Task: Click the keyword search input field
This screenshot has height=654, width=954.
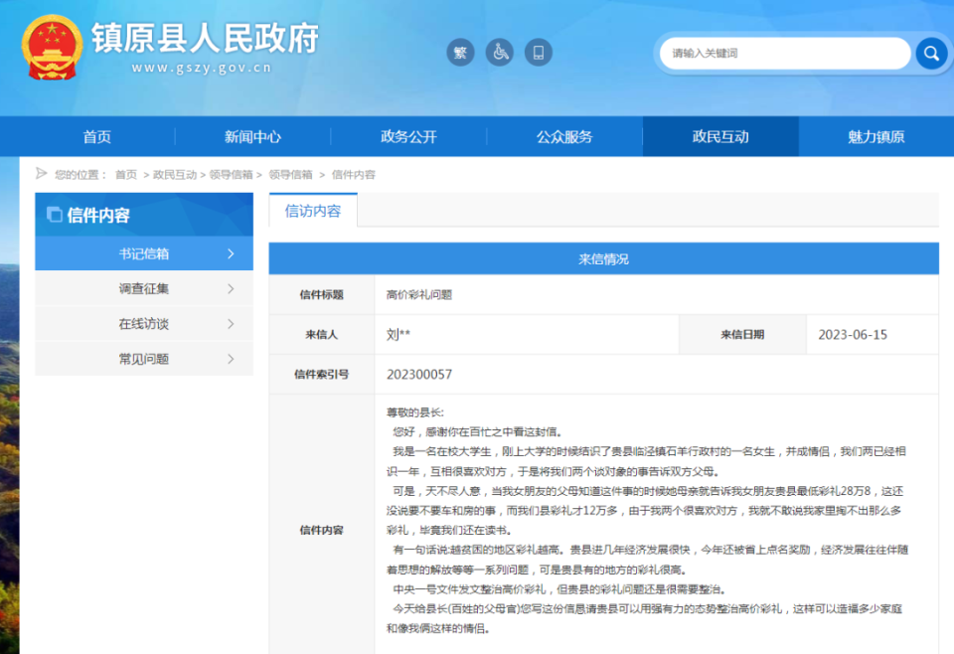Action: (785, 53)
